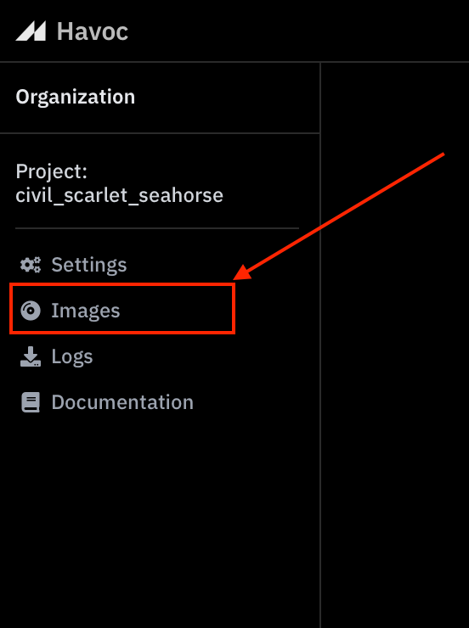The width and height of the screenshot is (469, 628).
Task: Open the Settings menu entry
Action: pos(89,265)
